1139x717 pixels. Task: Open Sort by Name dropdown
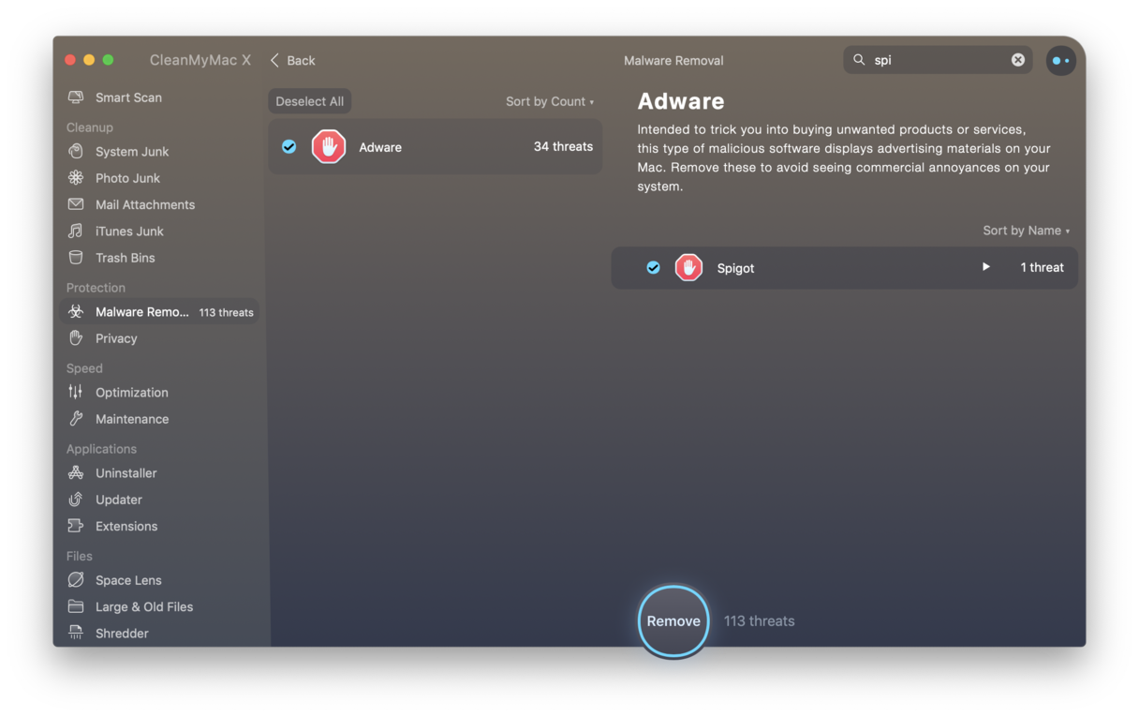[x=1026, y=231]
